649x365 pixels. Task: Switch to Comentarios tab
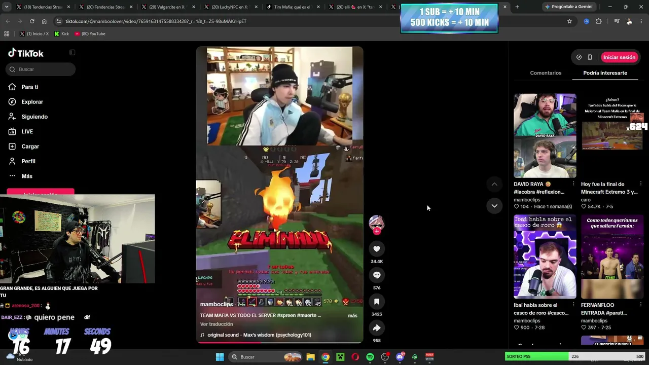point(546,73)
